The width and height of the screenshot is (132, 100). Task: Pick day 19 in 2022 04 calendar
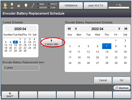88,57
